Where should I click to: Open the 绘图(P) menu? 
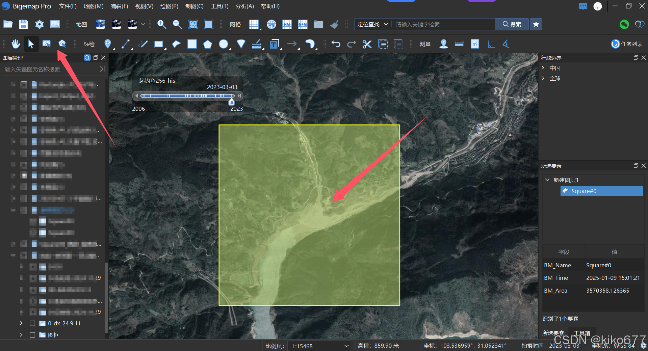(169, 6)
